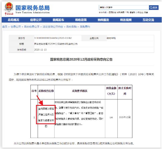Open the 新闻发布 navigation menu
The height and width of the screenshot is (149, 162).
pos(58,20)
